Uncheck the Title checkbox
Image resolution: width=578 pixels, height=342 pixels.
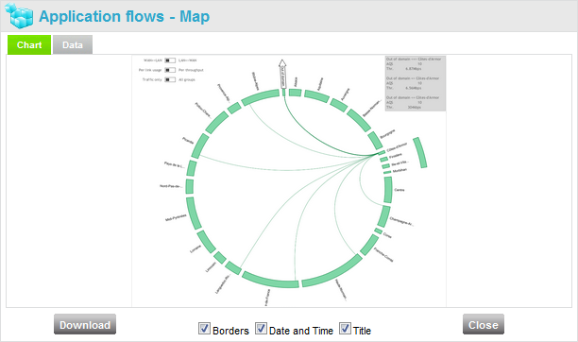pyautogui.click(x=345, y=328)
